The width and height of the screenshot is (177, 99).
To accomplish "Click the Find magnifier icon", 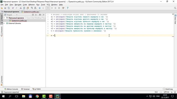I will 32,8.
